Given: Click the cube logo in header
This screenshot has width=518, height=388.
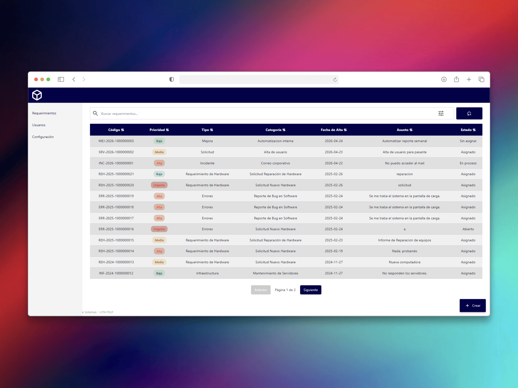Looking at the screenshot, I should pyautogui.click(x=37, y=95).
